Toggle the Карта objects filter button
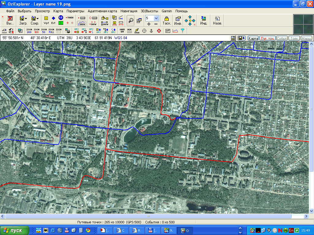This screenshot has width=314, height=235. [253, 38]
